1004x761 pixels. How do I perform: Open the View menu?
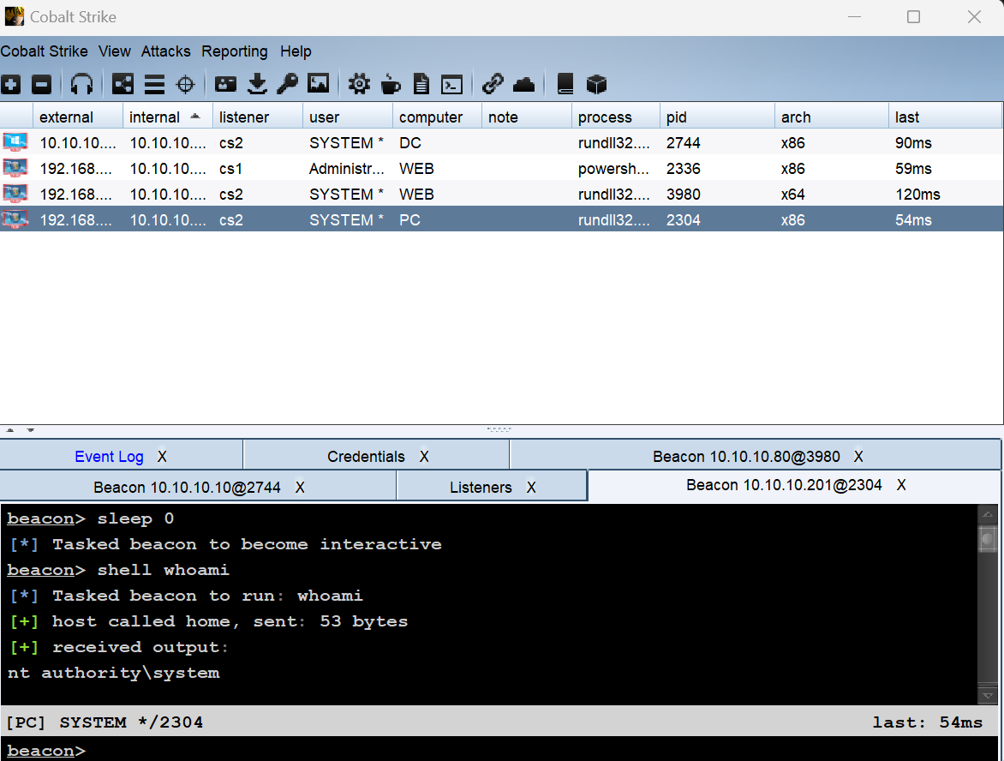115,51
